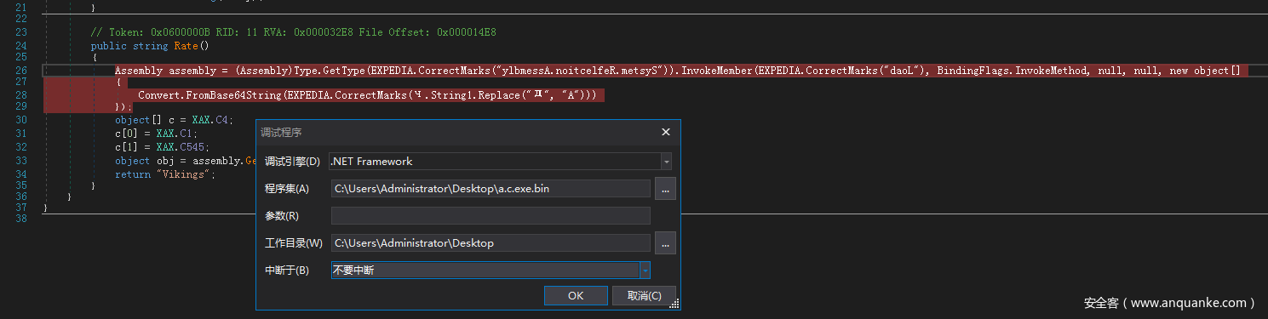The image size is (1268, 319).
Task: Open the 调试引擎 .NET Framework dropdown
Action: [x=666, y=162]
